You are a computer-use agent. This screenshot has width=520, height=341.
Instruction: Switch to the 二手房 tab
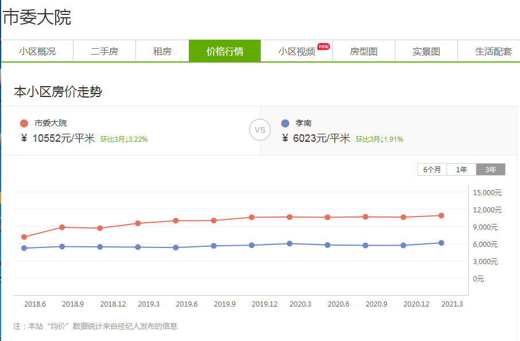[x=104, y=51]
